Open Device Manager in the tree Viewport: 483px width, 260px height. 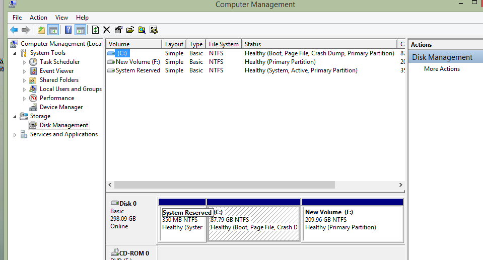(61, 107)
